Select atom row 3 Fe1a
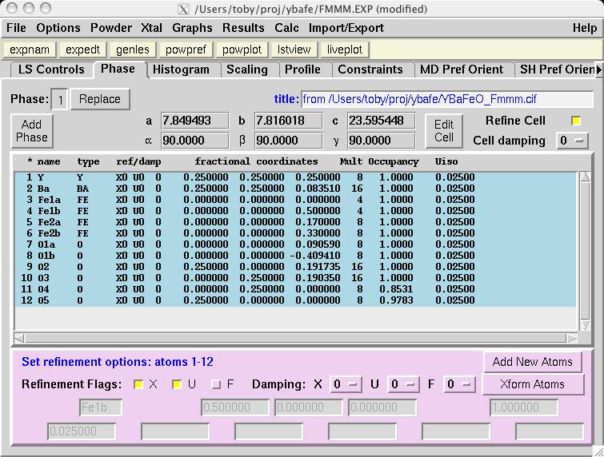 pyautogui.click(x=295, y=200)
